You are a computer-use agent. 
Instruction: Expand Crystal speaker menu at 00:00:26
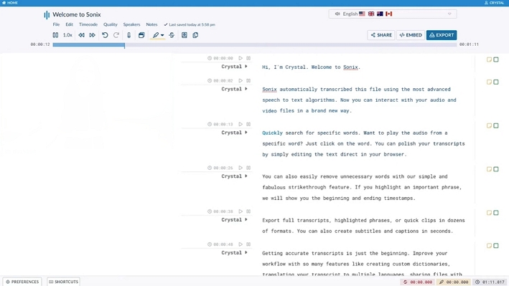246,176
